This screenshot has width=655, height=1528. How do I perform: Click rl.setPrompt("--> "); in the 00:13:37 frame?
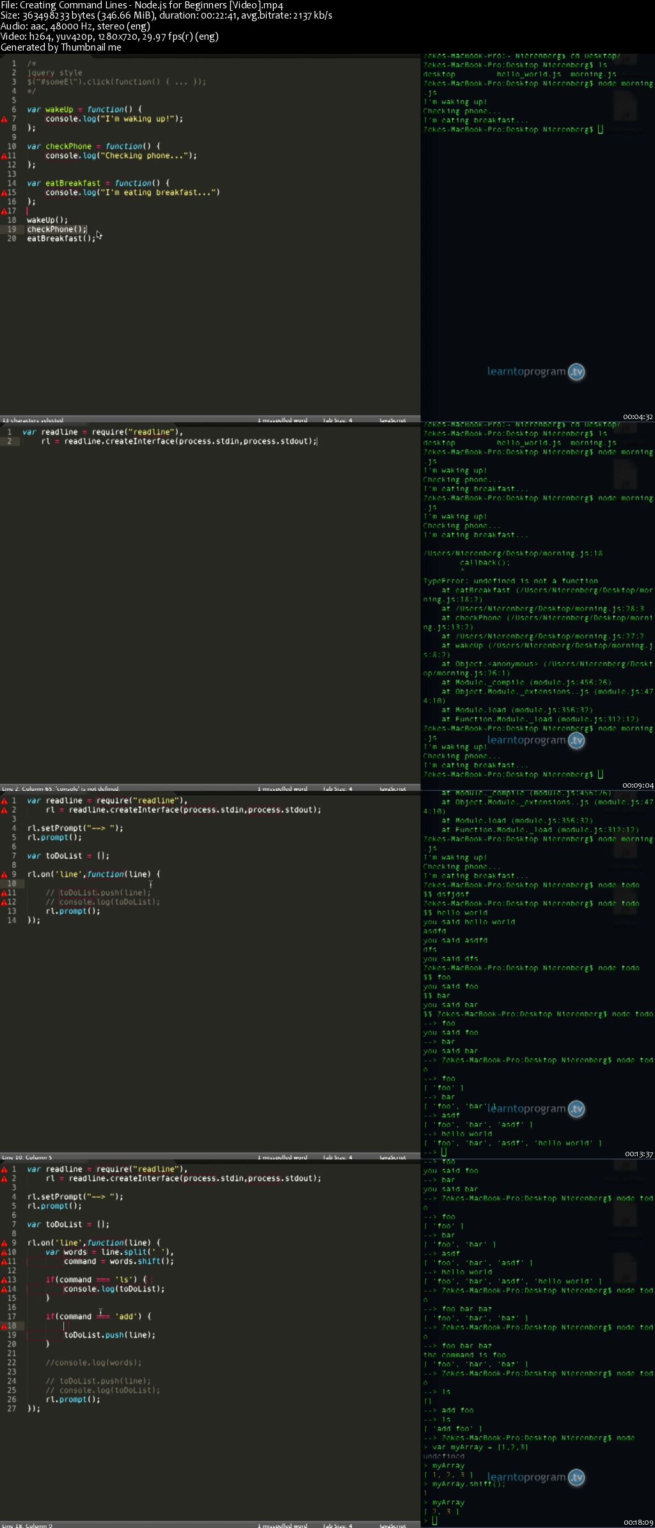[75, 828]
